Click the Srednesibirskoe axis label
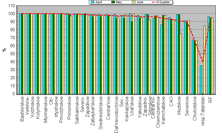The width and height of the screenshot is (222, 137). coord(100,113)
